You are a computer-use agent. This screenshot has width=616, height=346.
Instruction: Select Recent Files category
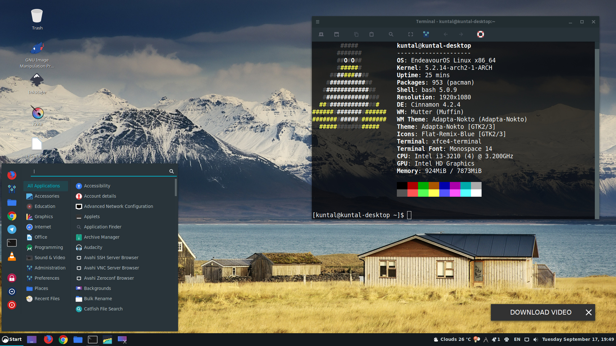pyautogui.click(x=46, y=299)
